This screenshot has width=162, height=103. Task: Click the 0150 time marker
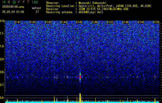click(156, 22)
